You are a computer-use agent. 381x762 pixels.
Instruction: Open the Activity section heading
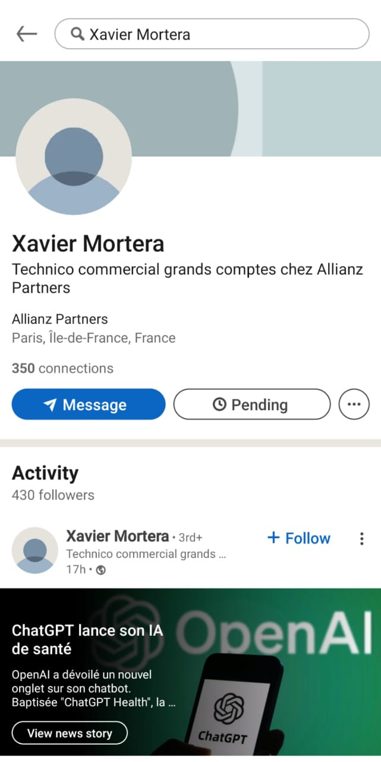[45, 473]
